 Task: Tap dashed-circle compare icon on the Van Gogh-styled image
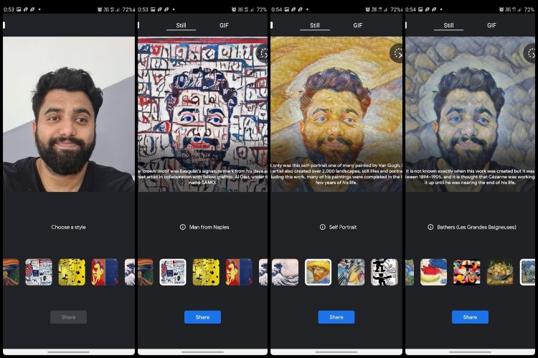tap(397, 54)
